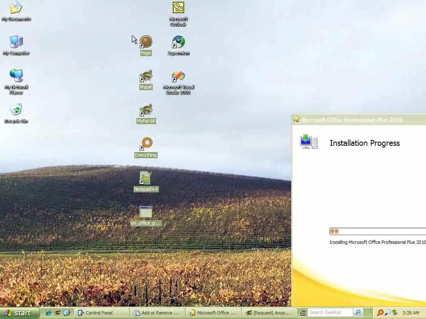The width and height of the screenshot is (426, 319).
Task: Select the Microsoft Visual Studio 2008 shortcut
Action: point(178,82)
